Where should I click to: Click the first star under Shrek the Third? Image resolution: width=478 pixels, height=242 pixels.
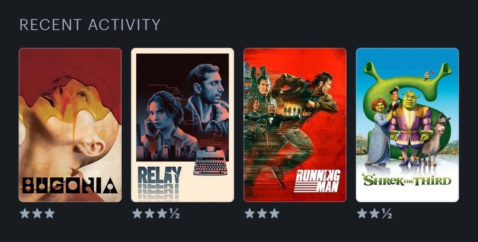(362, 213)
